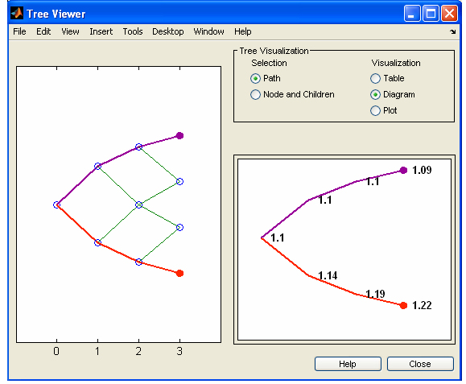
Task: Open the File menu
Action: [x=19, y=31]
